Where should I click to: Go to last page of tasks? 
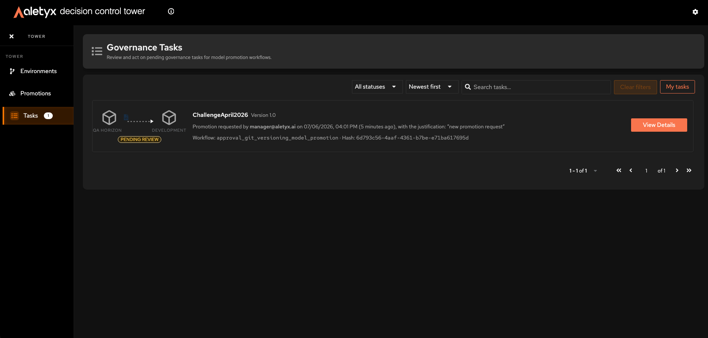click(x=689, y=170)
